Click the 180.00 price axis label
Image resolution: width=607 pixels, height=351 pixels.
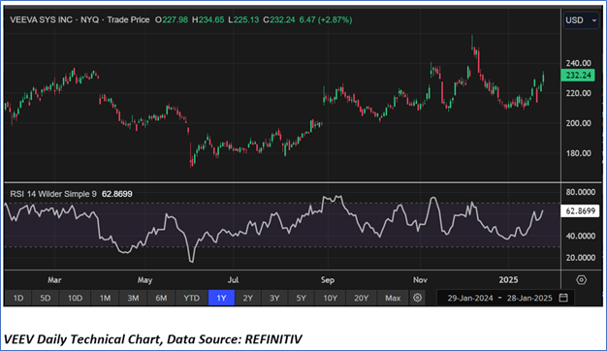tap(578, 153)
